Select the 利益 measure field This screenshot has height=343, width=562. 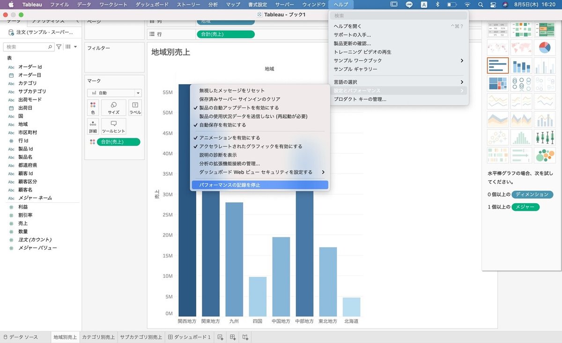(x=22, y=207)
